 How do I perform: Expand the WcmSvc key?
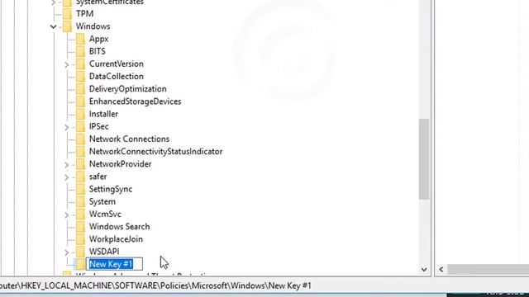coord(66,214)
